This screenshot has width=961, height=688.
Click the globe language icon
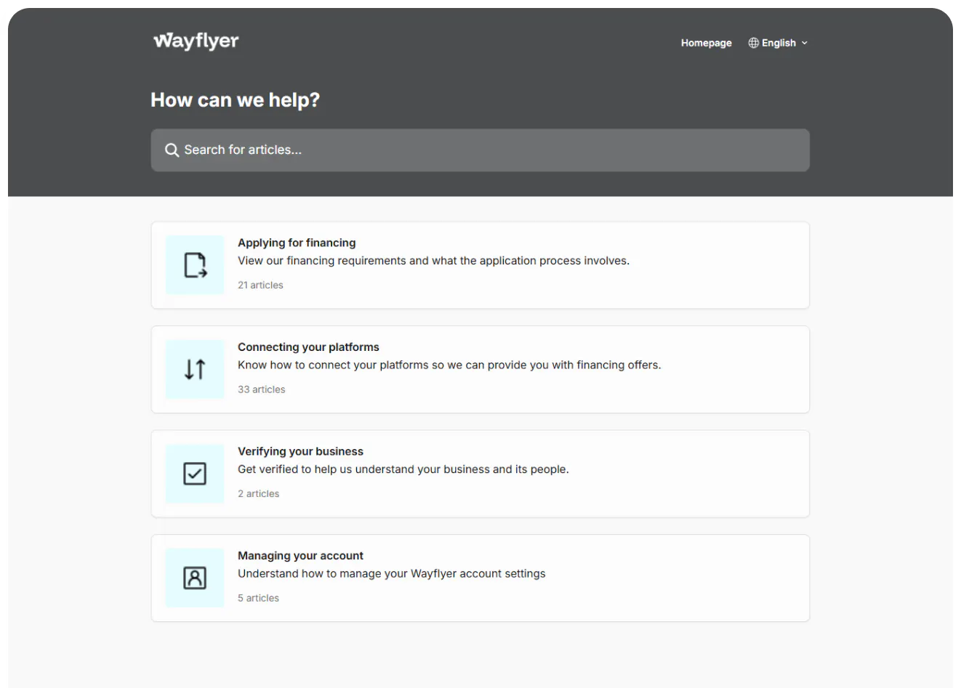(753, 43)
